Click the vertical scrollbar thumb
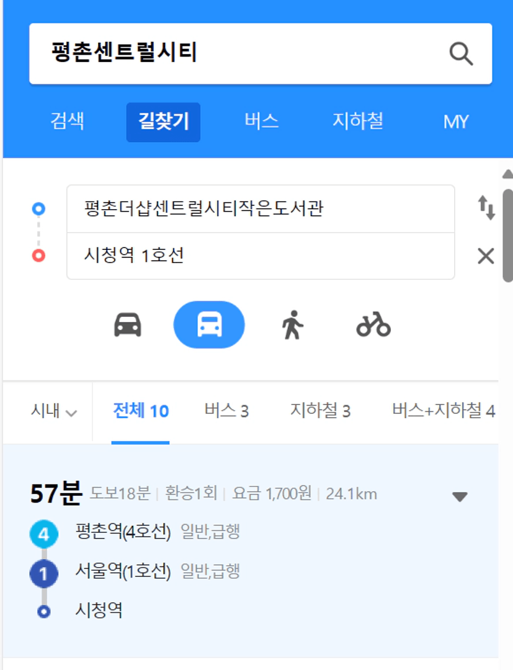 point(507,235)
